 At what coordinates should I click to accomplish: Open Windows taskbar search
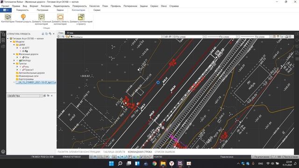coord(120,163)
